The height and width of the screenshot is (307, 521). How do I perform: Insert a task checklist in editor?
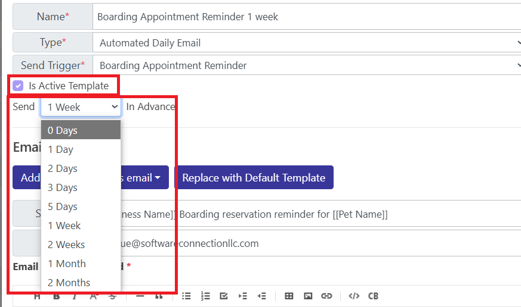[224, 296]
